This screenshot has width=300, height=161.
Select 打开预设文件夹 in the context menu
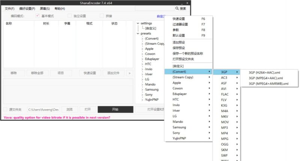pyautogui.click(x=184, y=59)
